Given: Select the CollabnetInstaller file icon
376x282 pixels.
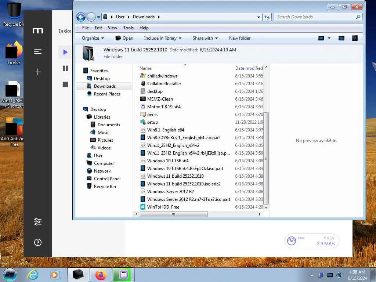Looking at the screenshot, I should click(x=143, y=83).
